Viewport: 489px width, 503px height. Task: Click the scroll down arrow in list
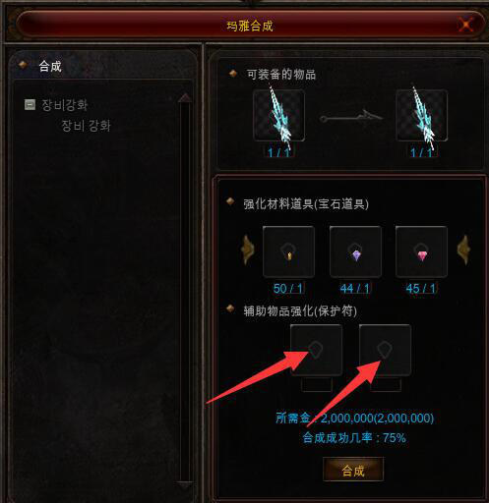185,484
